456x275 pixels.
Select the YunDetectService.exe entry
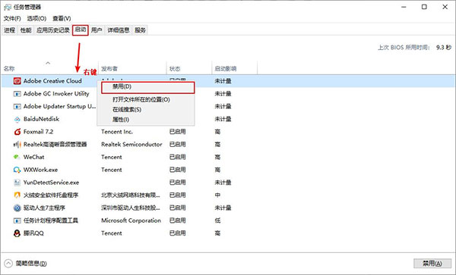[51, 183]
